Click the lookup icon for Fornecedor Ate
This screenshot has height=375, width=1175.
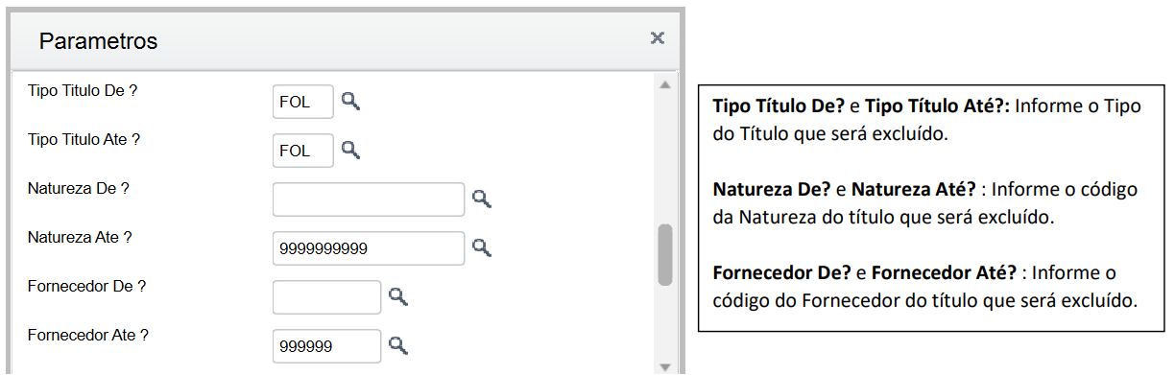398,345
